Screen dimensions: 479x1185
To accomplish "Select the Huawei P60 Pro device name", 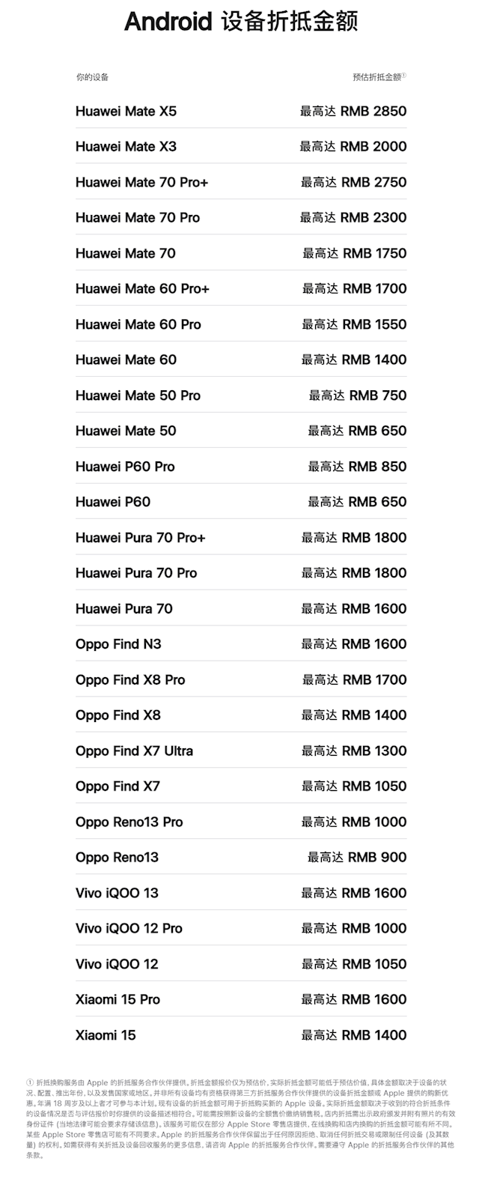I will click(125, 467).
